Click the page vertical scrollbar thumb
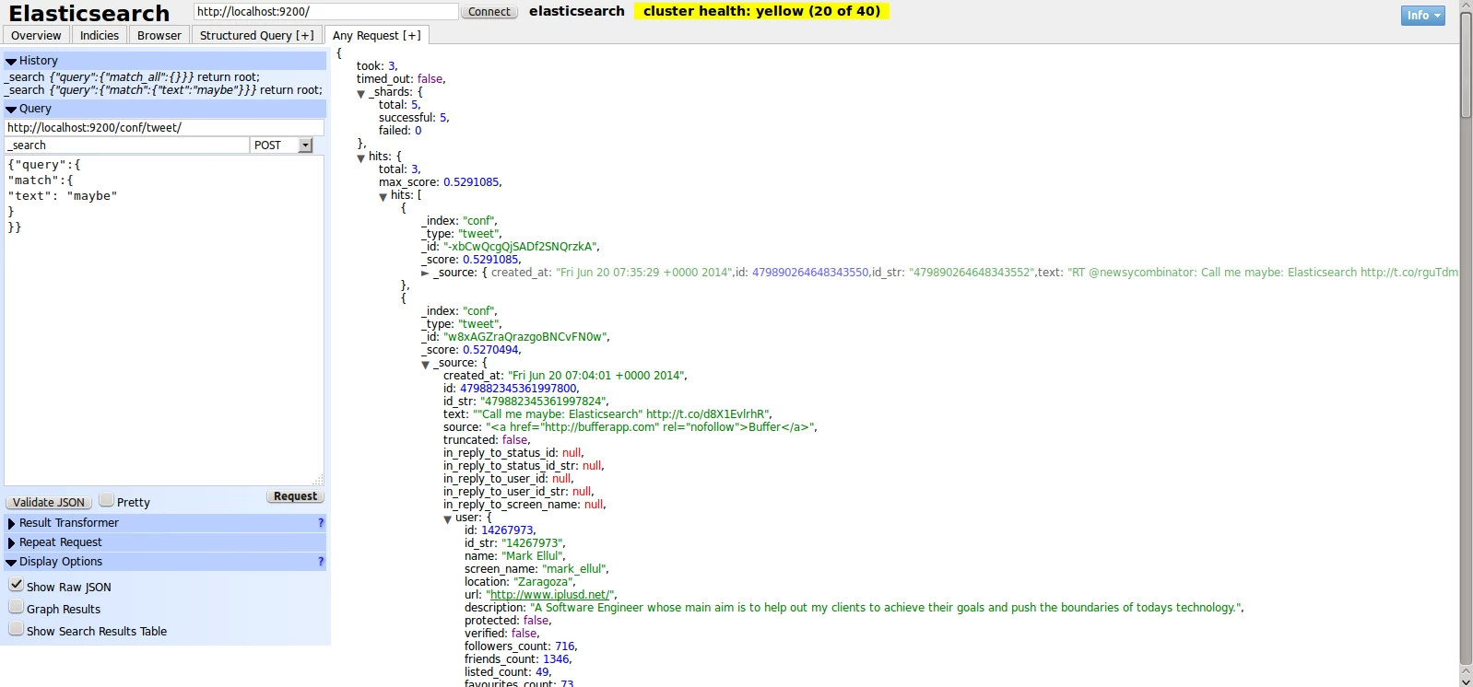Viewport: 1473px width, 687px height. tap(1466, 64)
